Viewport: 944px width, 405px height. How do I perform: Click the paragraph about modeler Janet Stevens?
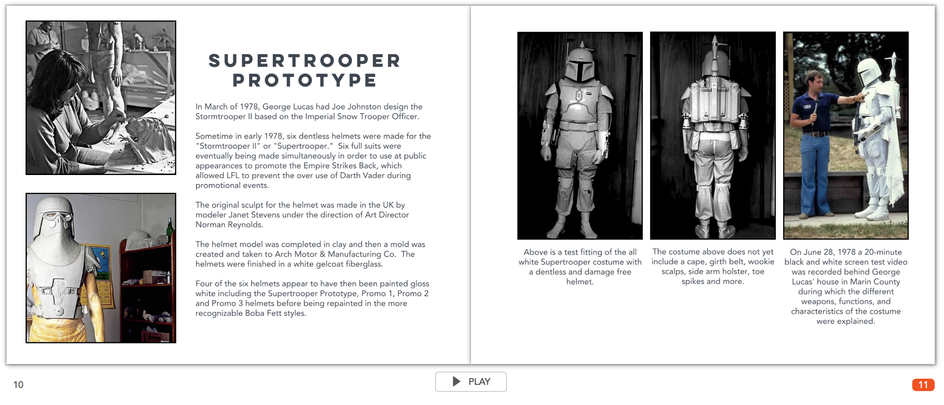coord(302,215)
